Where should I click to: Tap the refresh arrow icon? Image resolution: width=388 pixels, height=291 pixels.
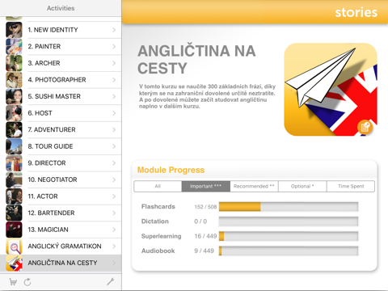(x=27, y=282)
